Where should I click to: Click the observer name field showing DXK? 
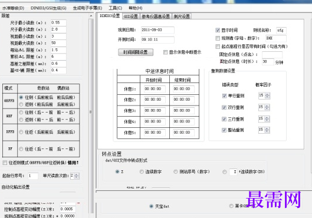tap(276, 38)
